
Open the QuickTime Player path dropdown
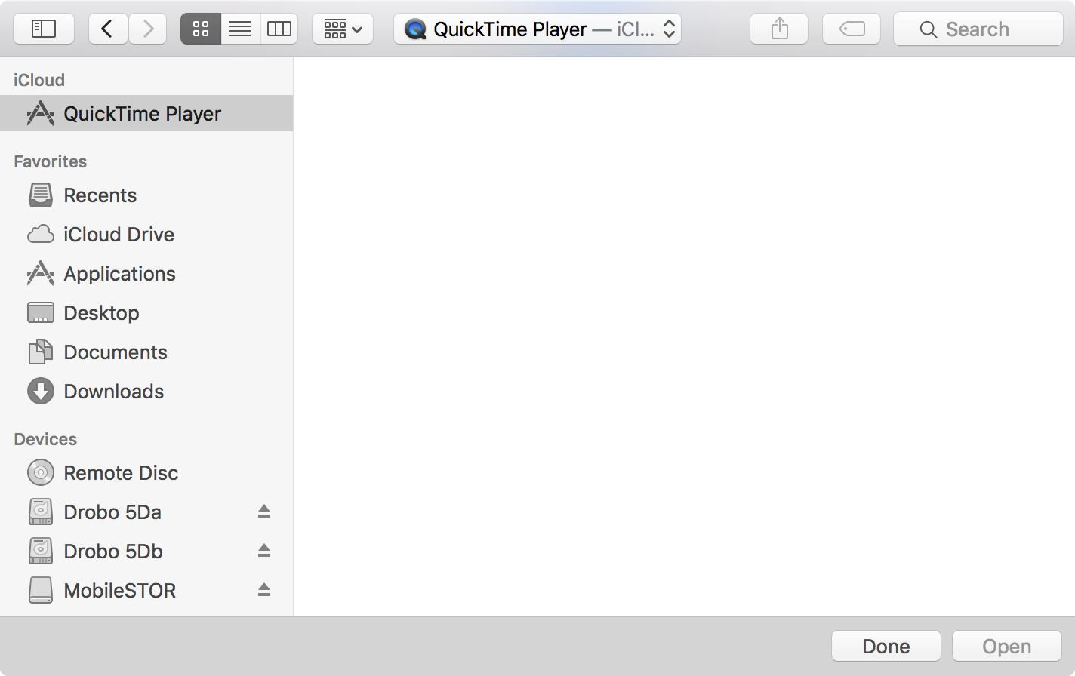(537, 29)
